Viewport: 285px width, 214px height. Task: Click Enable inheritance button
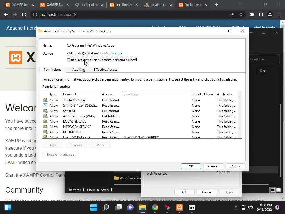pyautogui.click(x=60, y=154)
